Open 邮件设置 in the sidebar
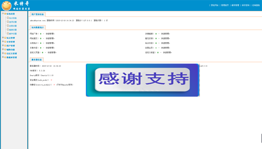262x149 pixels. (x=13, y=34)
